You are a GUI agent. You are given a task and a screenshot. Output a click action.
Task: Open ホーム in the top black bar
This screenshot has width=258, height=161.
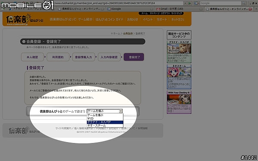click(144, 13)
